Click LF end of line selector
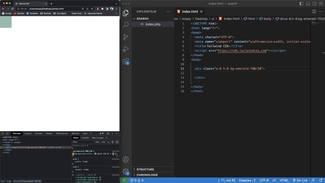325x183 pixels. click(x=274, y=180)
